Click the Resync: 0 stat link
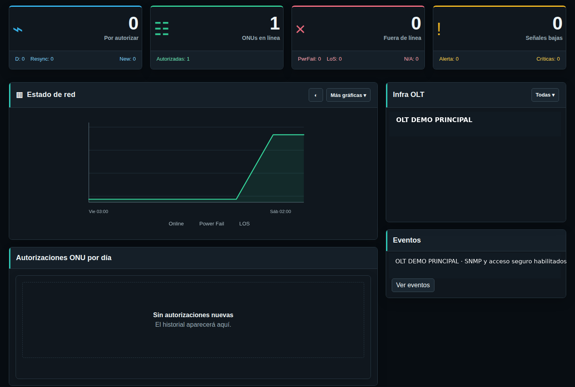 [x=42, y=59]
